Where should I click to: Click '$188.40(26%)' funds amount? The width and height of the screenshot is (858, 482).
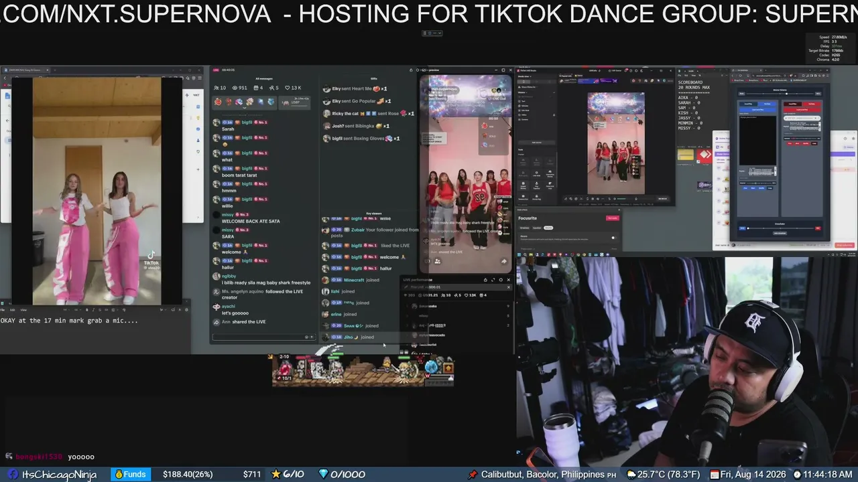coord(188,474)
